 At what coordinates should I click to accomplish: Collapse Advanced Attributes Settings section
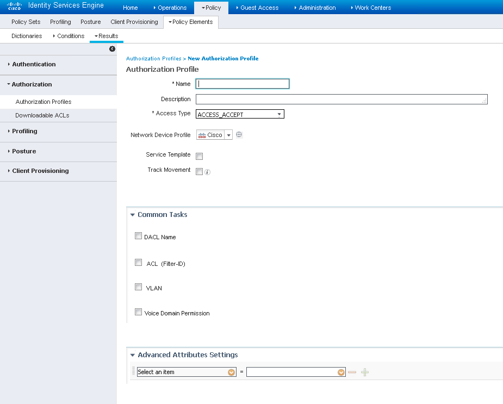pyautogui.click(x=133, y=355)
